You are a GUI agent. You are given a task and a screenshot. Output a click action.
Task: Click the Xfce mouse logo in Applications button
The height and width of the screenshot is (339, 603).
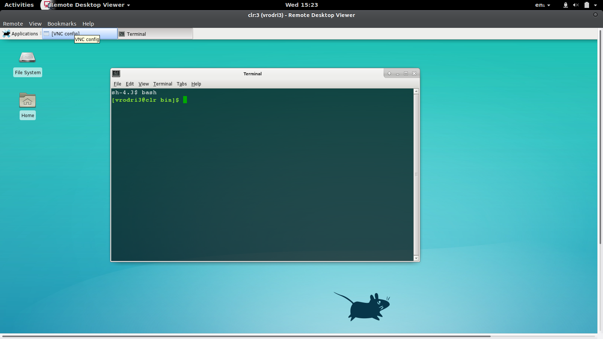(6, 34)
